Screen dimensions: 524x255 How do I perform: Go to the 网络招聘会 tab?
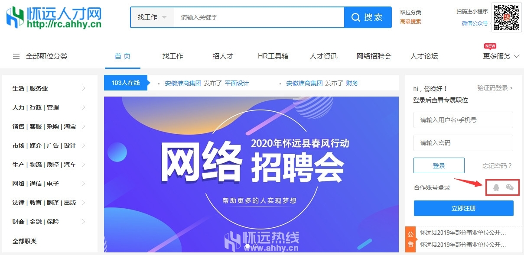(374, 56)
